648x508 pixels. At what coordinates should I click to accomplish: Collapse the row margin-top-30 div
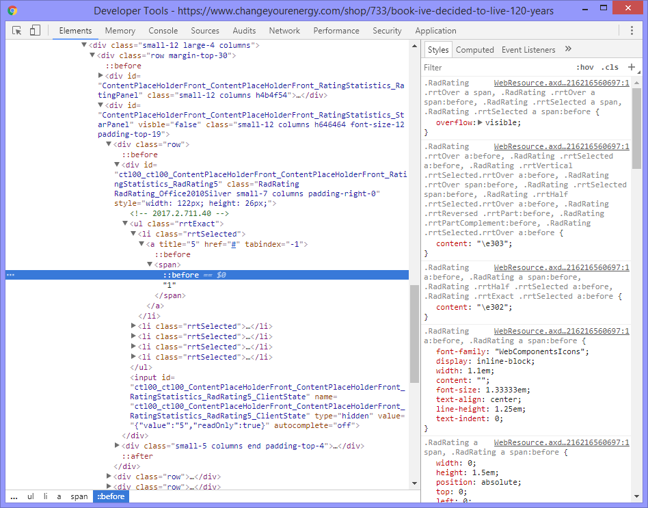point(92,55)
